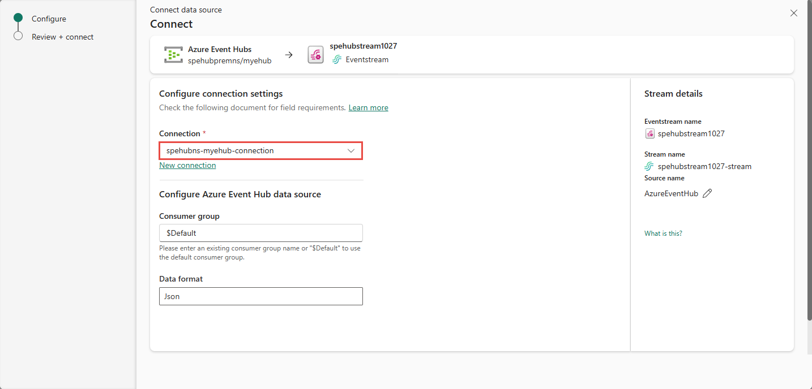Click the Data format Json field
Screen dimensions: 812x389
point(261,296)
